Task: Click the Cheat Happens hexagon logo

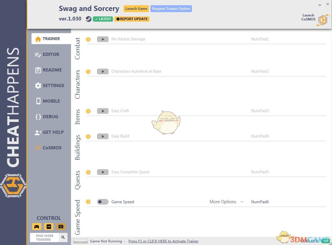Action: pyautogui.click(x=13, y=186)
